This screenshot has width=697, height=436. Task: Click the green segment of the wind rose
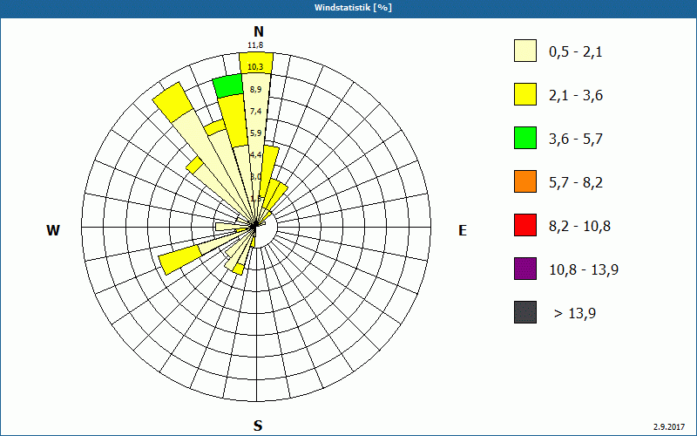228,85
